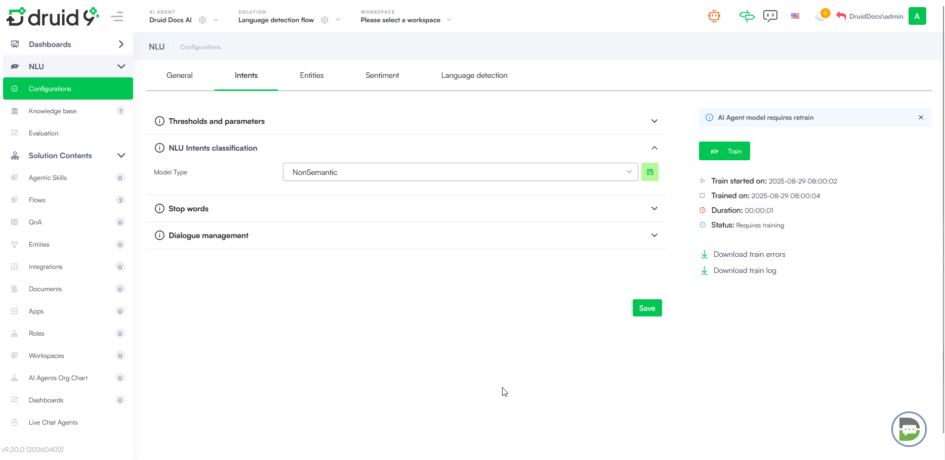Screen dimensions: 945x460
Task: Open notifications bell with badge
Action: tap(820, 16)
